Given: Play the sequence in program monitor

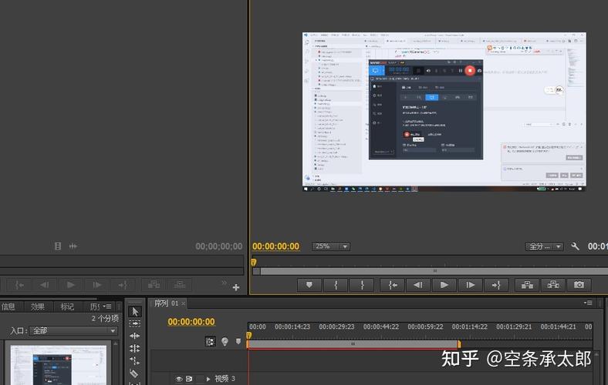Looking at the screenshot, I should click(444, 285).
